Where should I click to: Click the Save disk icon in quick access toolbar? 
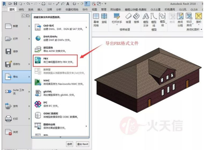pyautogui.click(x=15, y=4)
